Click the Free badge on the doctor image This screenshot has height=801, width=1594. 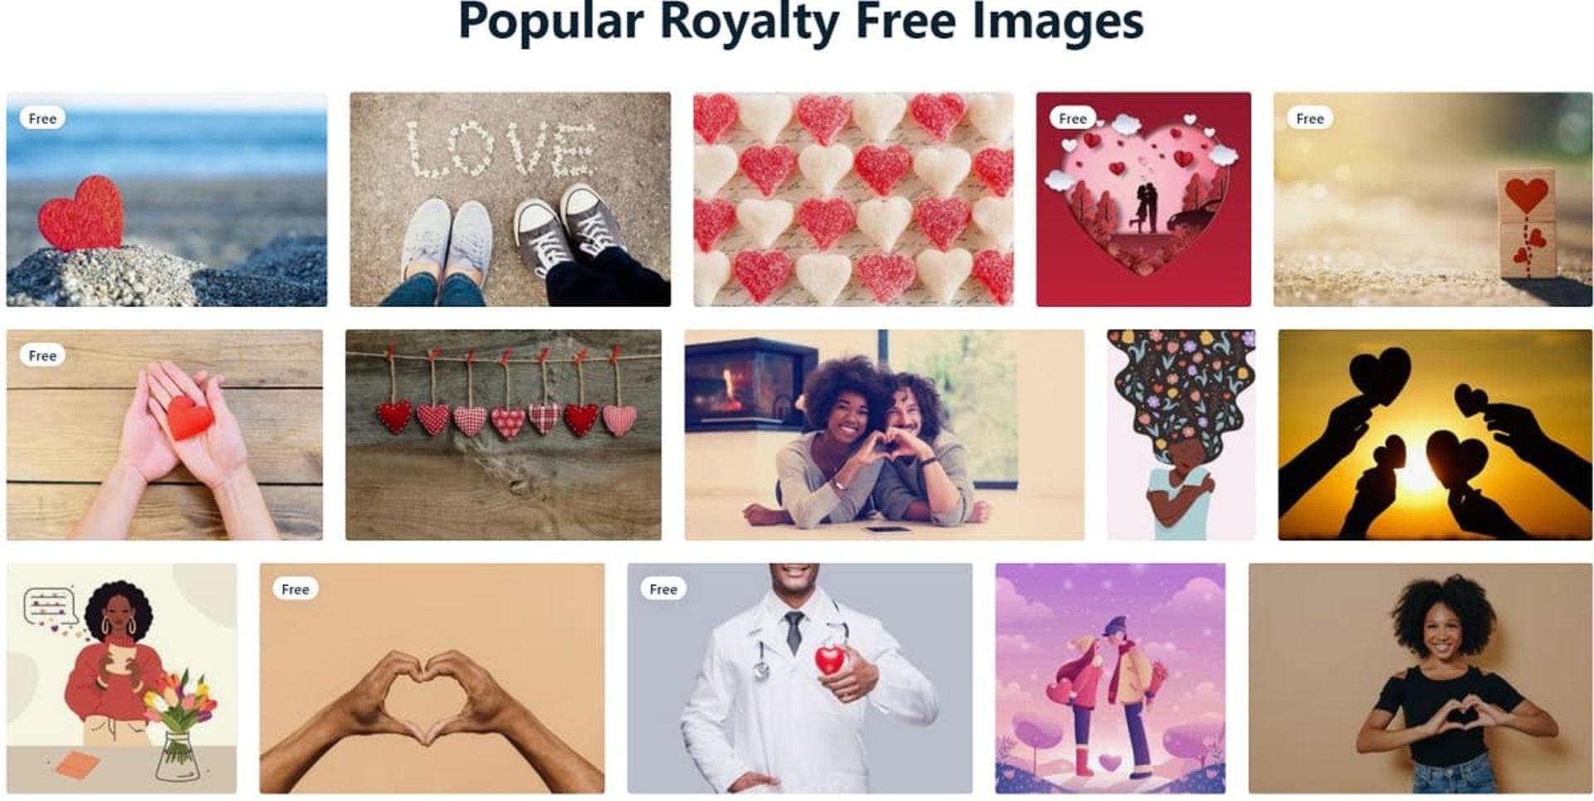click(663, 589)
